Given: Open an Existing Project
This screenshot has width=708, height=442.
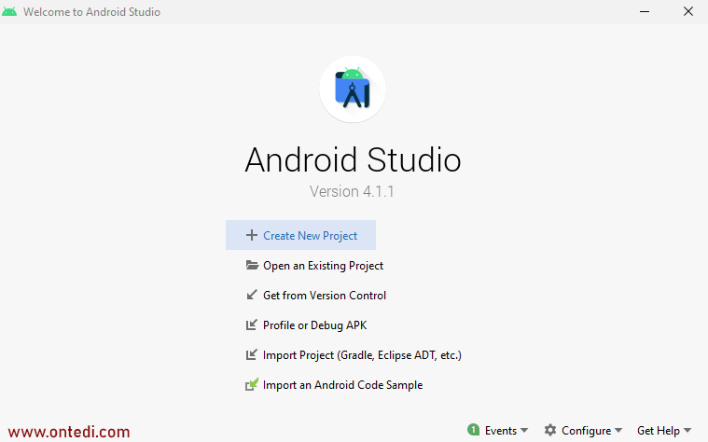Looking at the screenshot, I should pos(323,266).
